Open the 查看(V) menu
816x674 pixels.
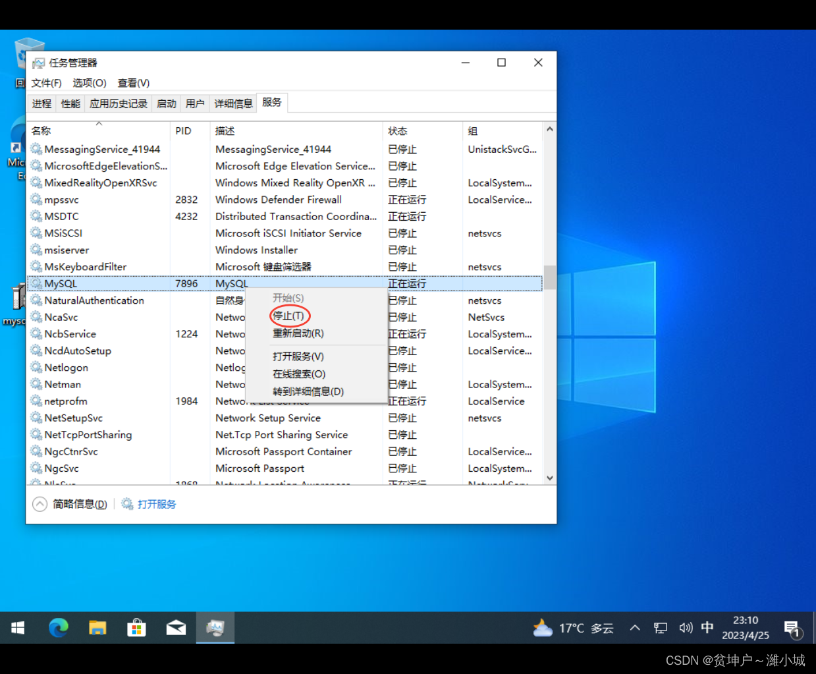pos(133,83)
